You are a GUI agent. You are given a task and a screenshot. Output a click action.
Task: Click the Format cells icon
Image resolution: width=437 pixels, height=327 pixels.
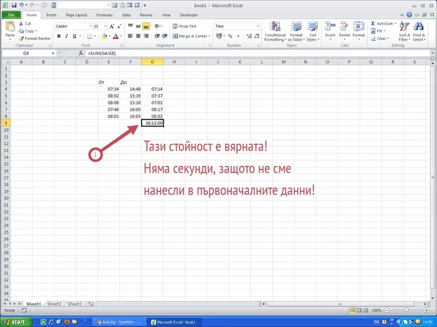click(x=359, y=27)
